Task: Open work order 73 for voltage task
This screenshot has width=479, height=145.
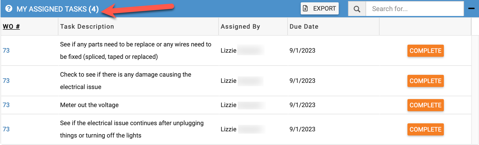Action: [x=6, y=105]
